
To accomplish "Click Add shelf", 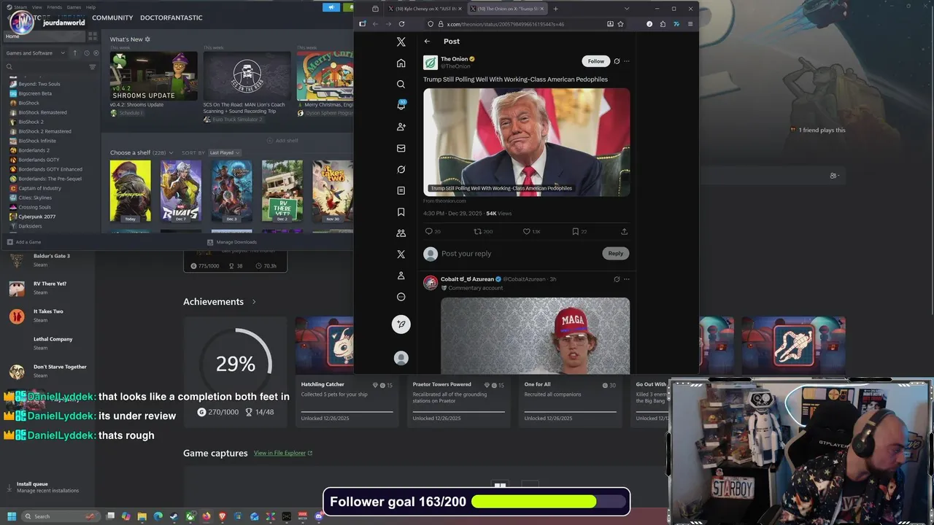I will [x=282, y=141].
